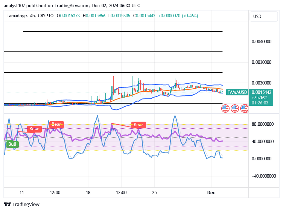Click the +75.16% percentage in the price box
Viewport: 283px width, 211px height.
pos(259,98)
